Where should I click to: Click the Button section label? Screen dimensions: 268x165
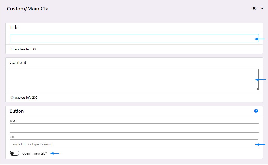(x=17, y=111)
